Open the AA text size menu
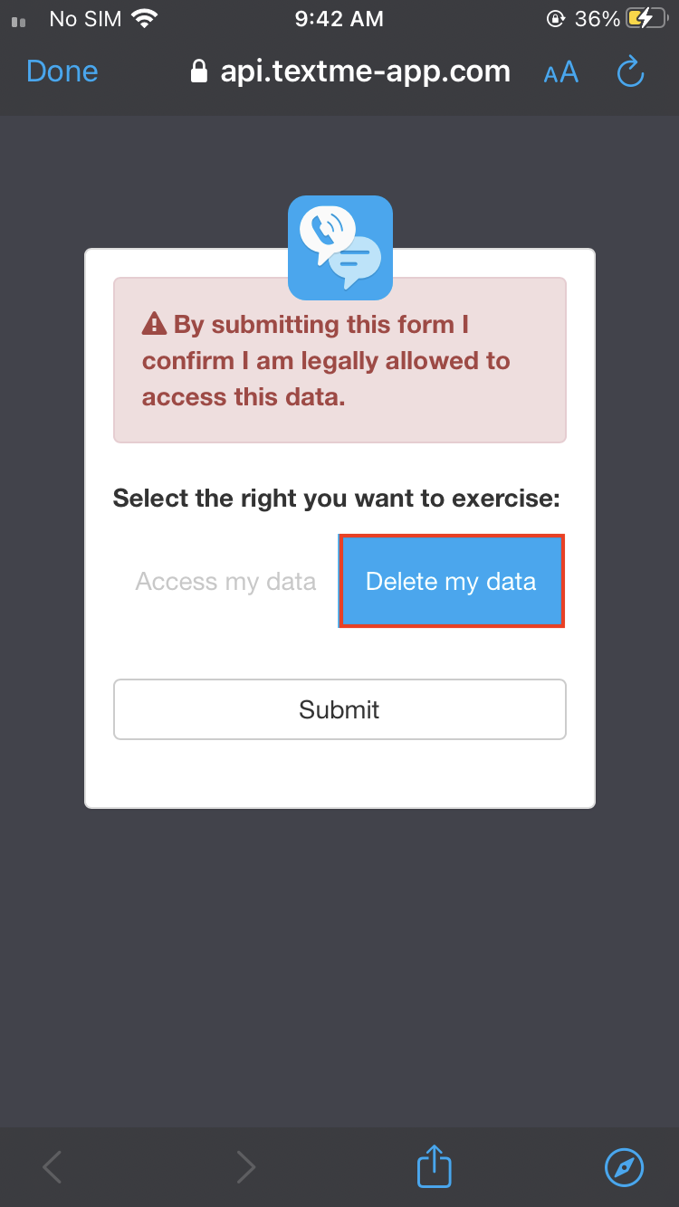Viewport: 679px width, 1207px height. [x=560, y=73]
